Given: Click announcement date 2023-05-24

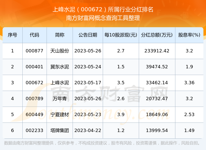Looking at the screenshot, I should click(88, 67).
